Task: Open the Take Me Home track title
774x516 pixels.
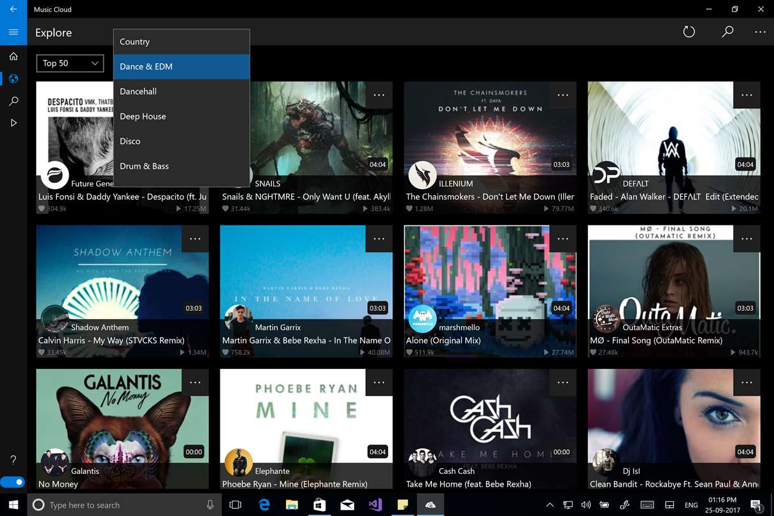Action: point(469,484)
